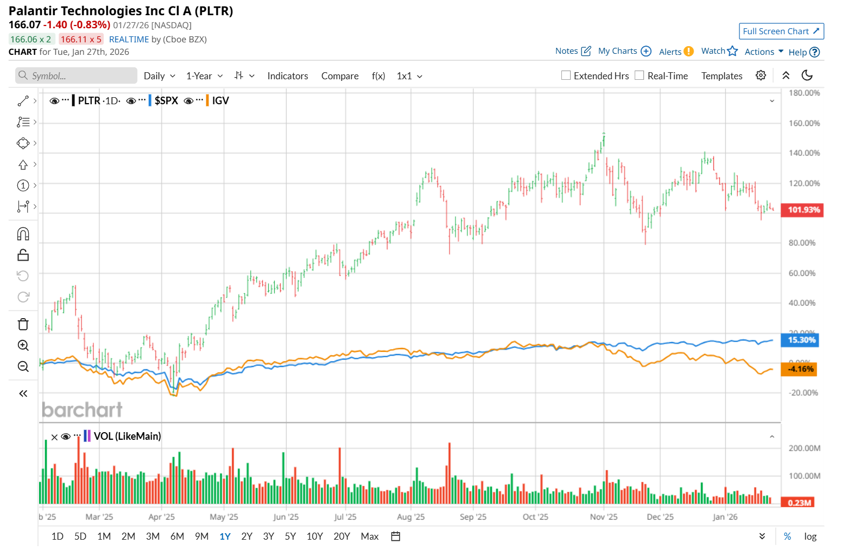Select the trend line drawing tool
854x550 pixels.
click(23, 101)
